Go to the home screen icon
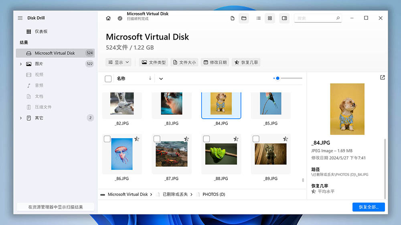 (108, 18)
